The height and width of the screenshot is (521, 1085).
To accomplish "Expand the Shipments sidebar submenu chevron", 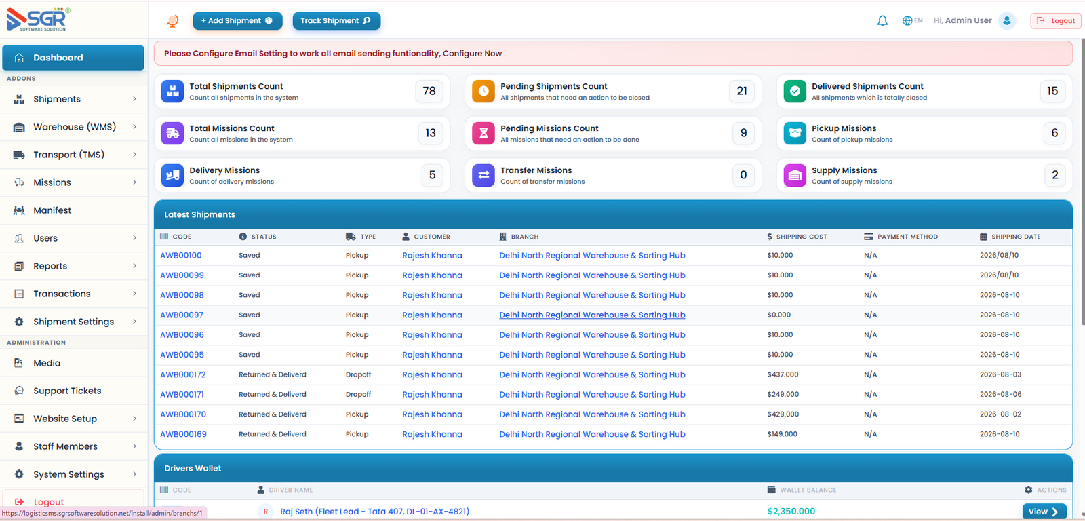I will point(135,99).
